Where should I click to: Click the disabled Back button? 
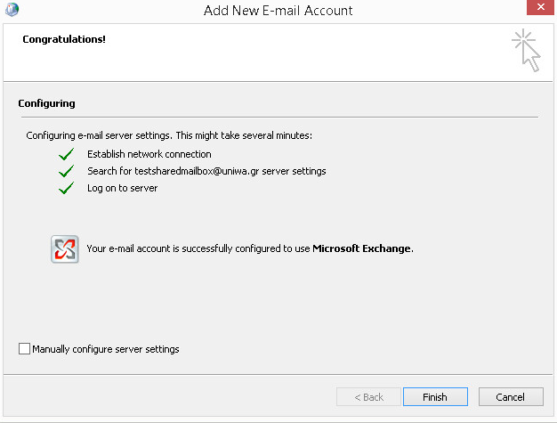coord(368,396)
